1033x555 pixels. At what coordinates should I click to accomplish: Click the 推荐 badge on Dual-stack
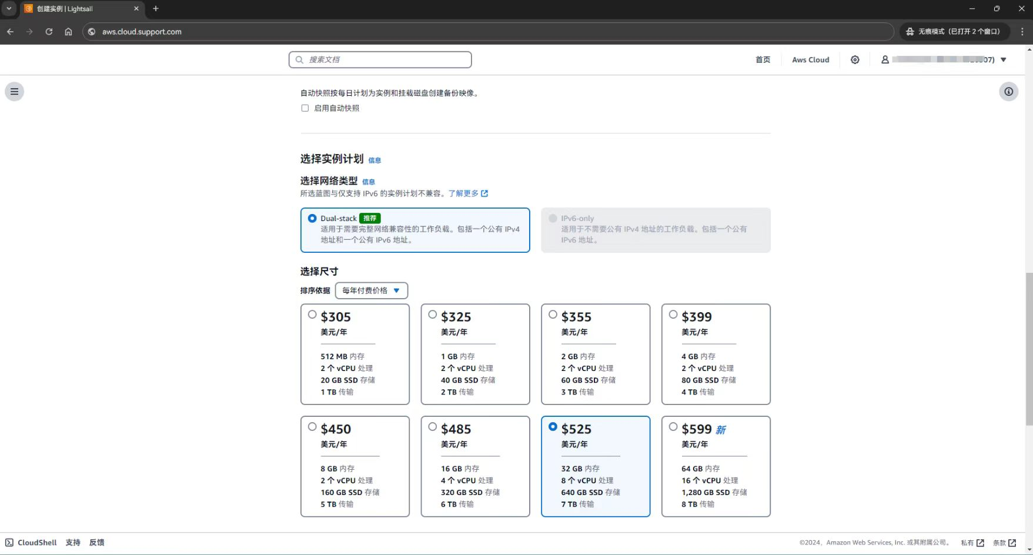click(x=370, y=218)
